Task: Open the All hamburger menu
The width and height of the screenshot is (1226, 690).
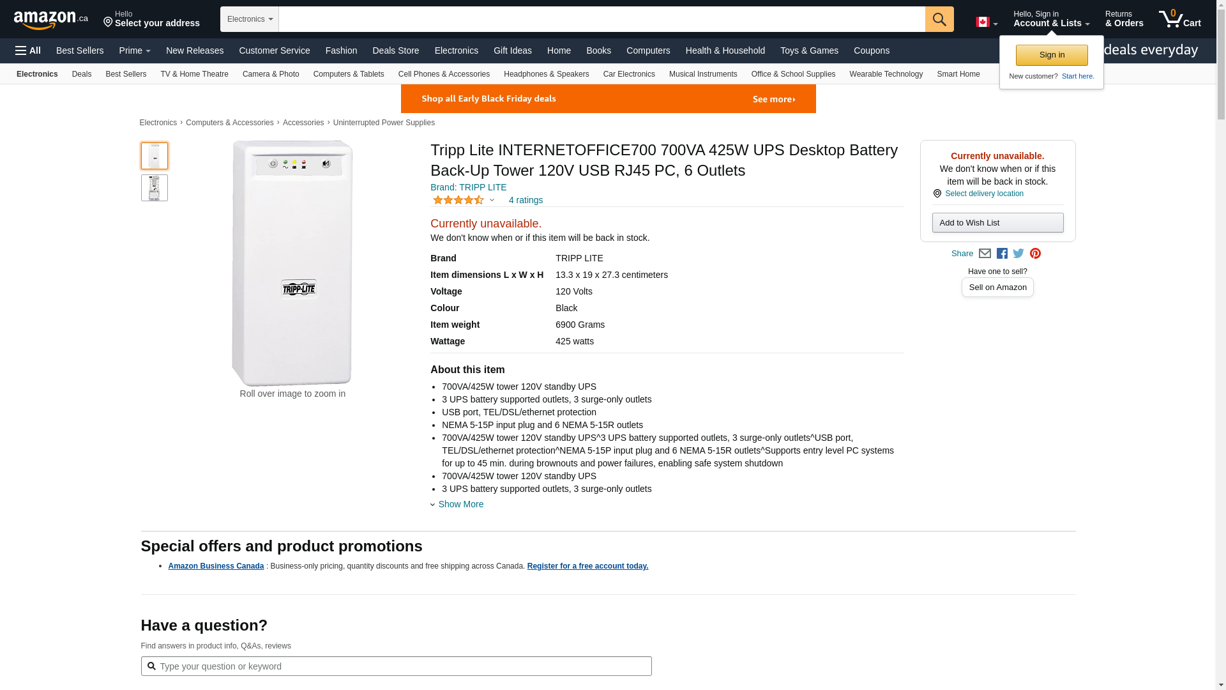Action: (x=28, y=50)
